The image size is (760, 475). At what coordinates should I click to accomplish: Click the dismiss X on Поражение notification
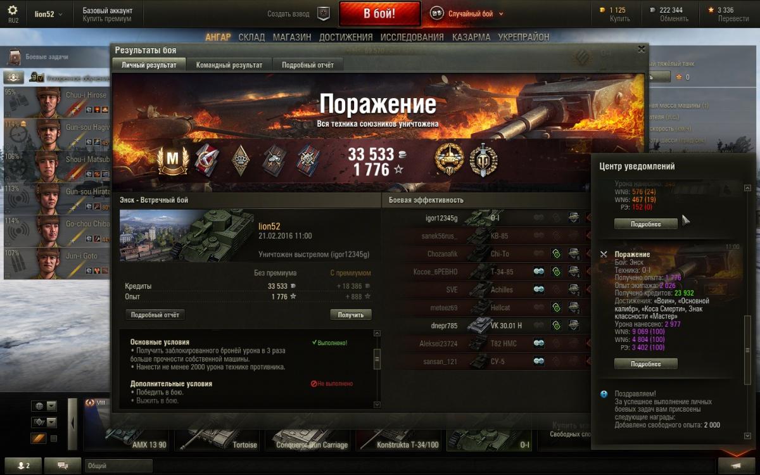[603, 254]
